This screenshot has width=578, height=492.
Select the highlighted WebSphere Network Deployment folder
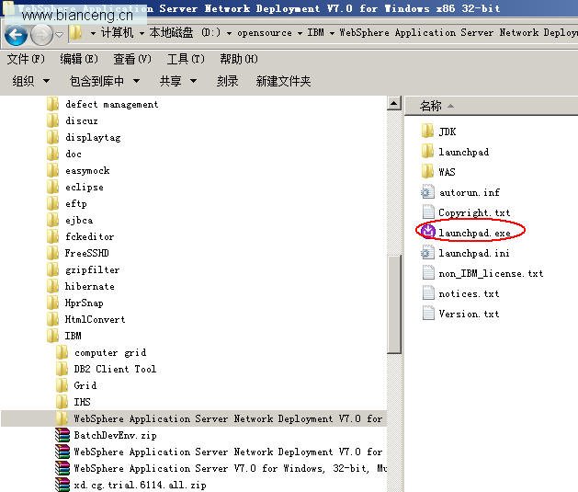pos(194,418)
